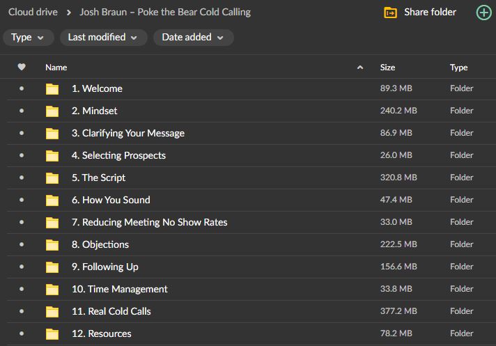Select the 9. Following Up name
496x346 pixels.
click(105, 267)
